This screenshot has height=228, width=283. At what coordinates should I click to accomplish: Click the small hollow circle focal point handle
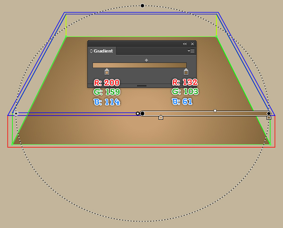138,114
